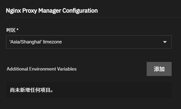Image resolution: width=181 pixels, height=109 pixels.
Task: Click the 尚未新增任何项目 empty message
Action: point(31,90)
